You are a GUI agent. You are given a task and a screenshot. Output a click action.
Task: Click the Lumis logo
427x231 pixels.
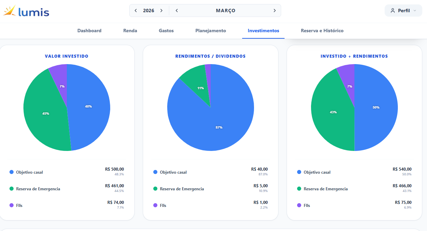click(x=26, y=11)
